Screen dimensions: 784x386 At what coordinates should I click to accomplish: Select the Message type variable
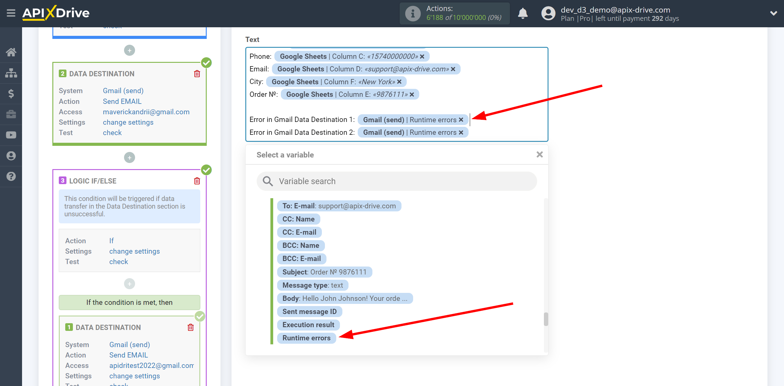pyautogui.click(x=313, y=285)
